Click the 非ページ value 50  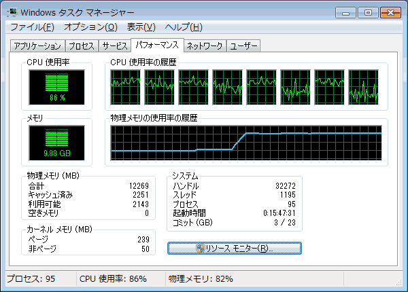(x=146, y=249)
